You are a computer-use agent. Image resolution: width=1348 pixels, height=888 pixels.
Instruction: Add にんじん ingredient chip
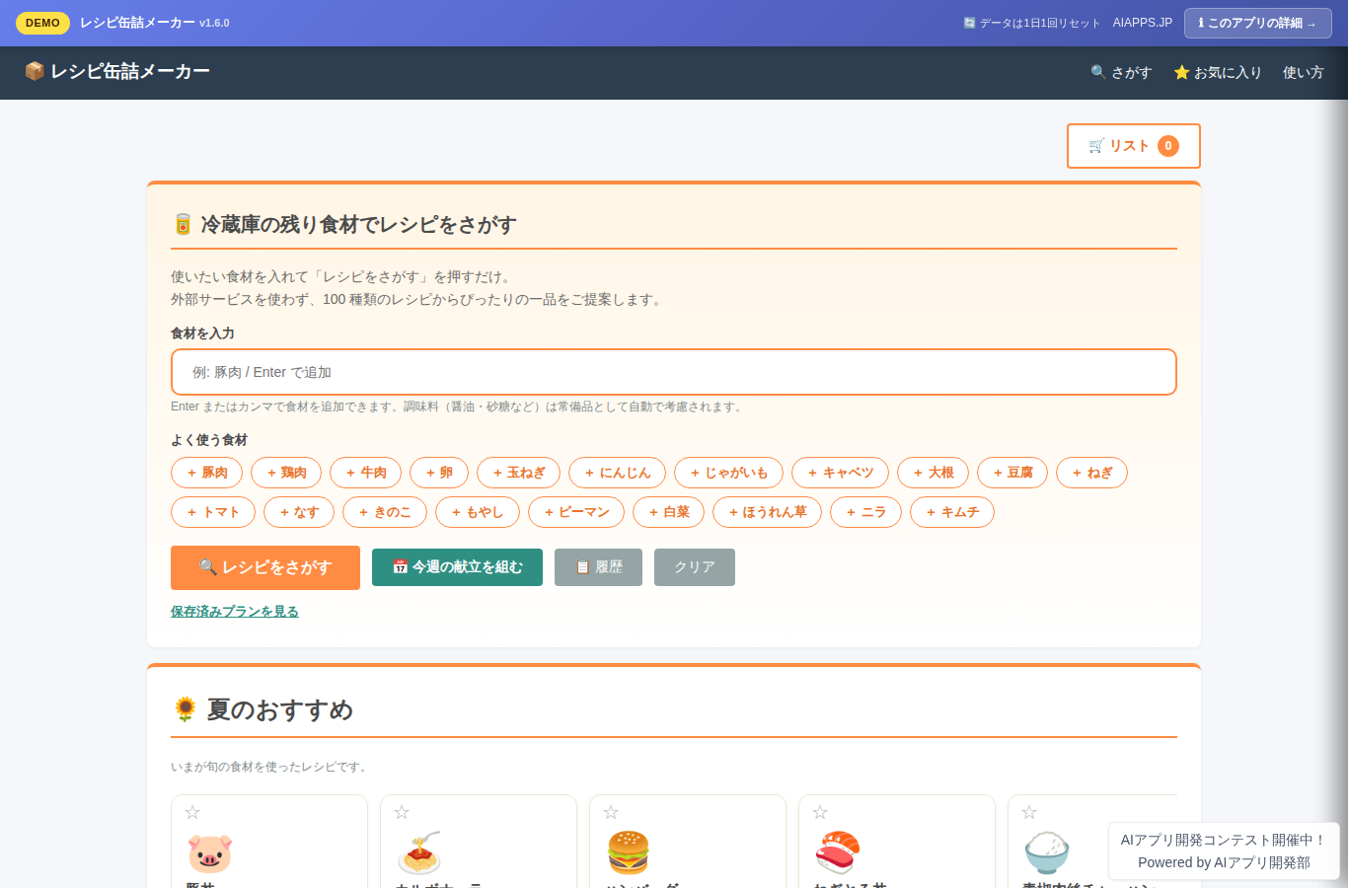pyautogui.click(x=617, y=473)
